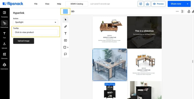Select the text T tool in toolbar
This screenshot has width=194, height=99.
[x=65, y=33]
